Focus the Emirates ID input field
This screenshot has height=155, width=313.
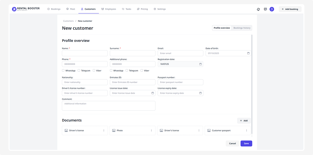click(132, 82)
